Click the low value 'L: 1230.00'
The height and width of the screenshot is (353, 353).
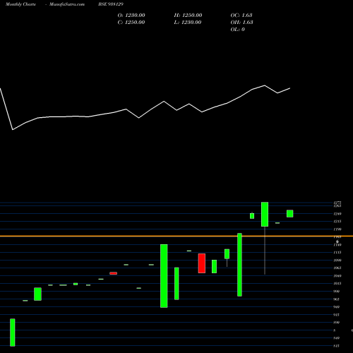click(188, 23)
